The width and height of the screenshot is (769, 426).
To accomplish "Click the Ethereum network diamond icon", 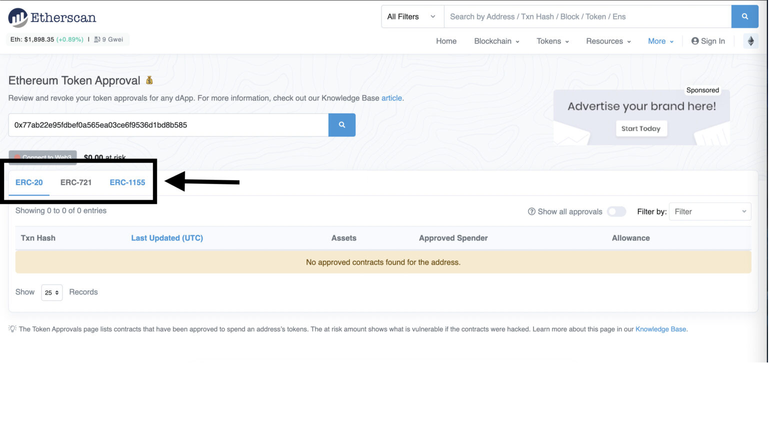I will (751, 41).
